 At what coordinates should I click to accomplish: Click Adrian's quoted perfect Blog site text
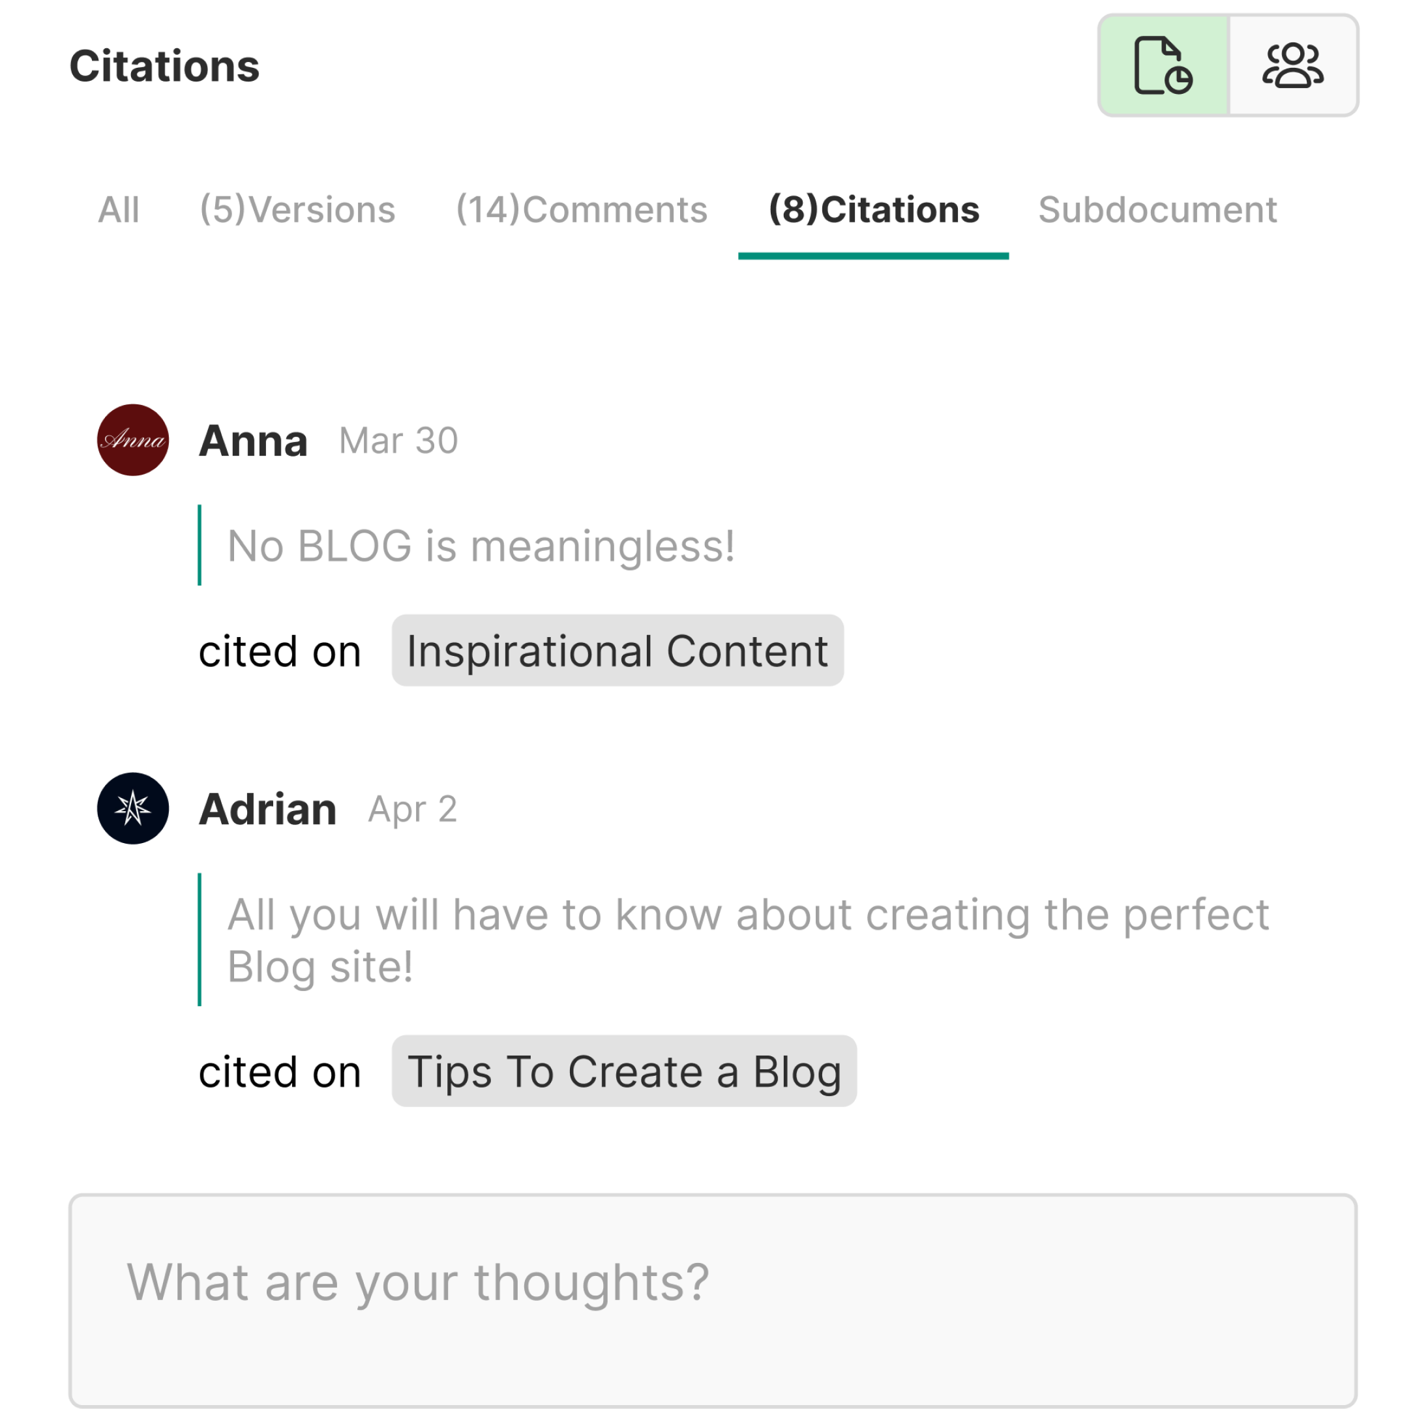click(747, 940)
